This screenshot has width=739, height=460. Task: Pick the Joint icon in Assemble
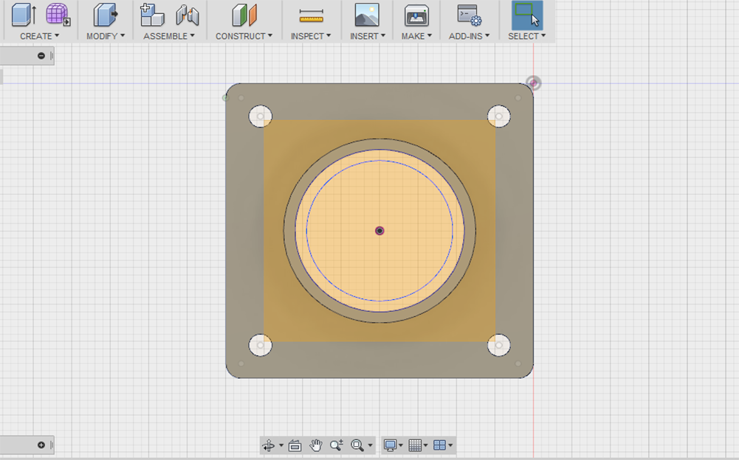tap(187, 15)
